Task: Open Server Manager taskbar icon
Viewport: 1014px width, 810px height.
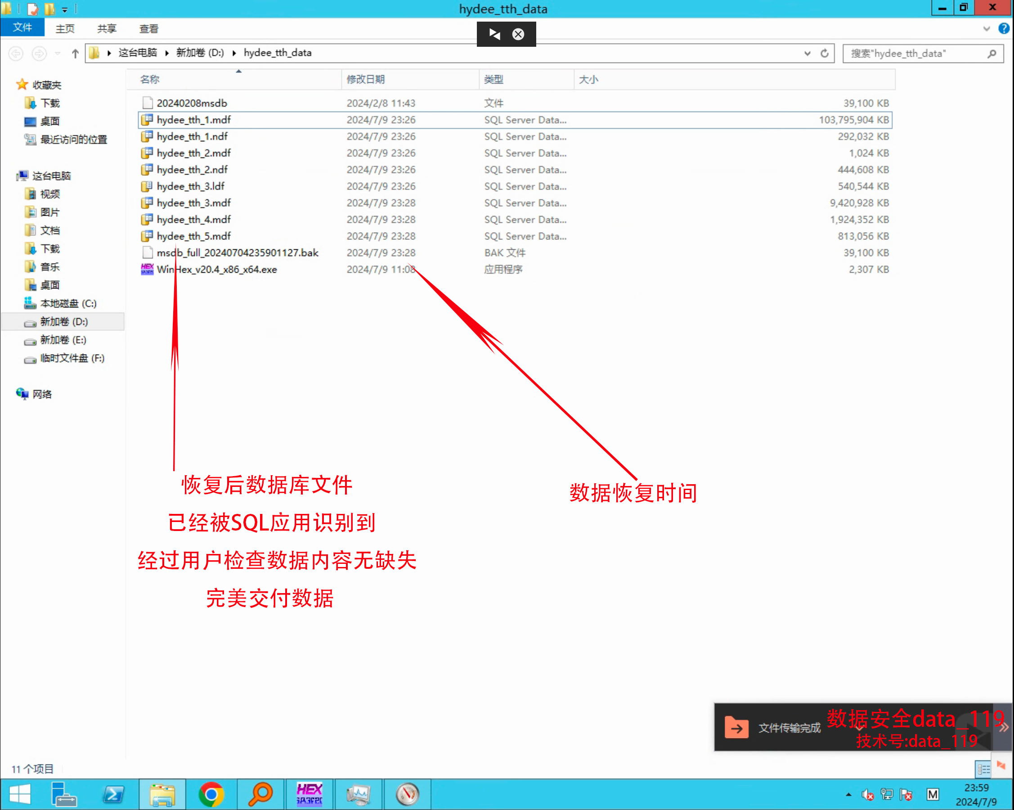Action: 63,795
